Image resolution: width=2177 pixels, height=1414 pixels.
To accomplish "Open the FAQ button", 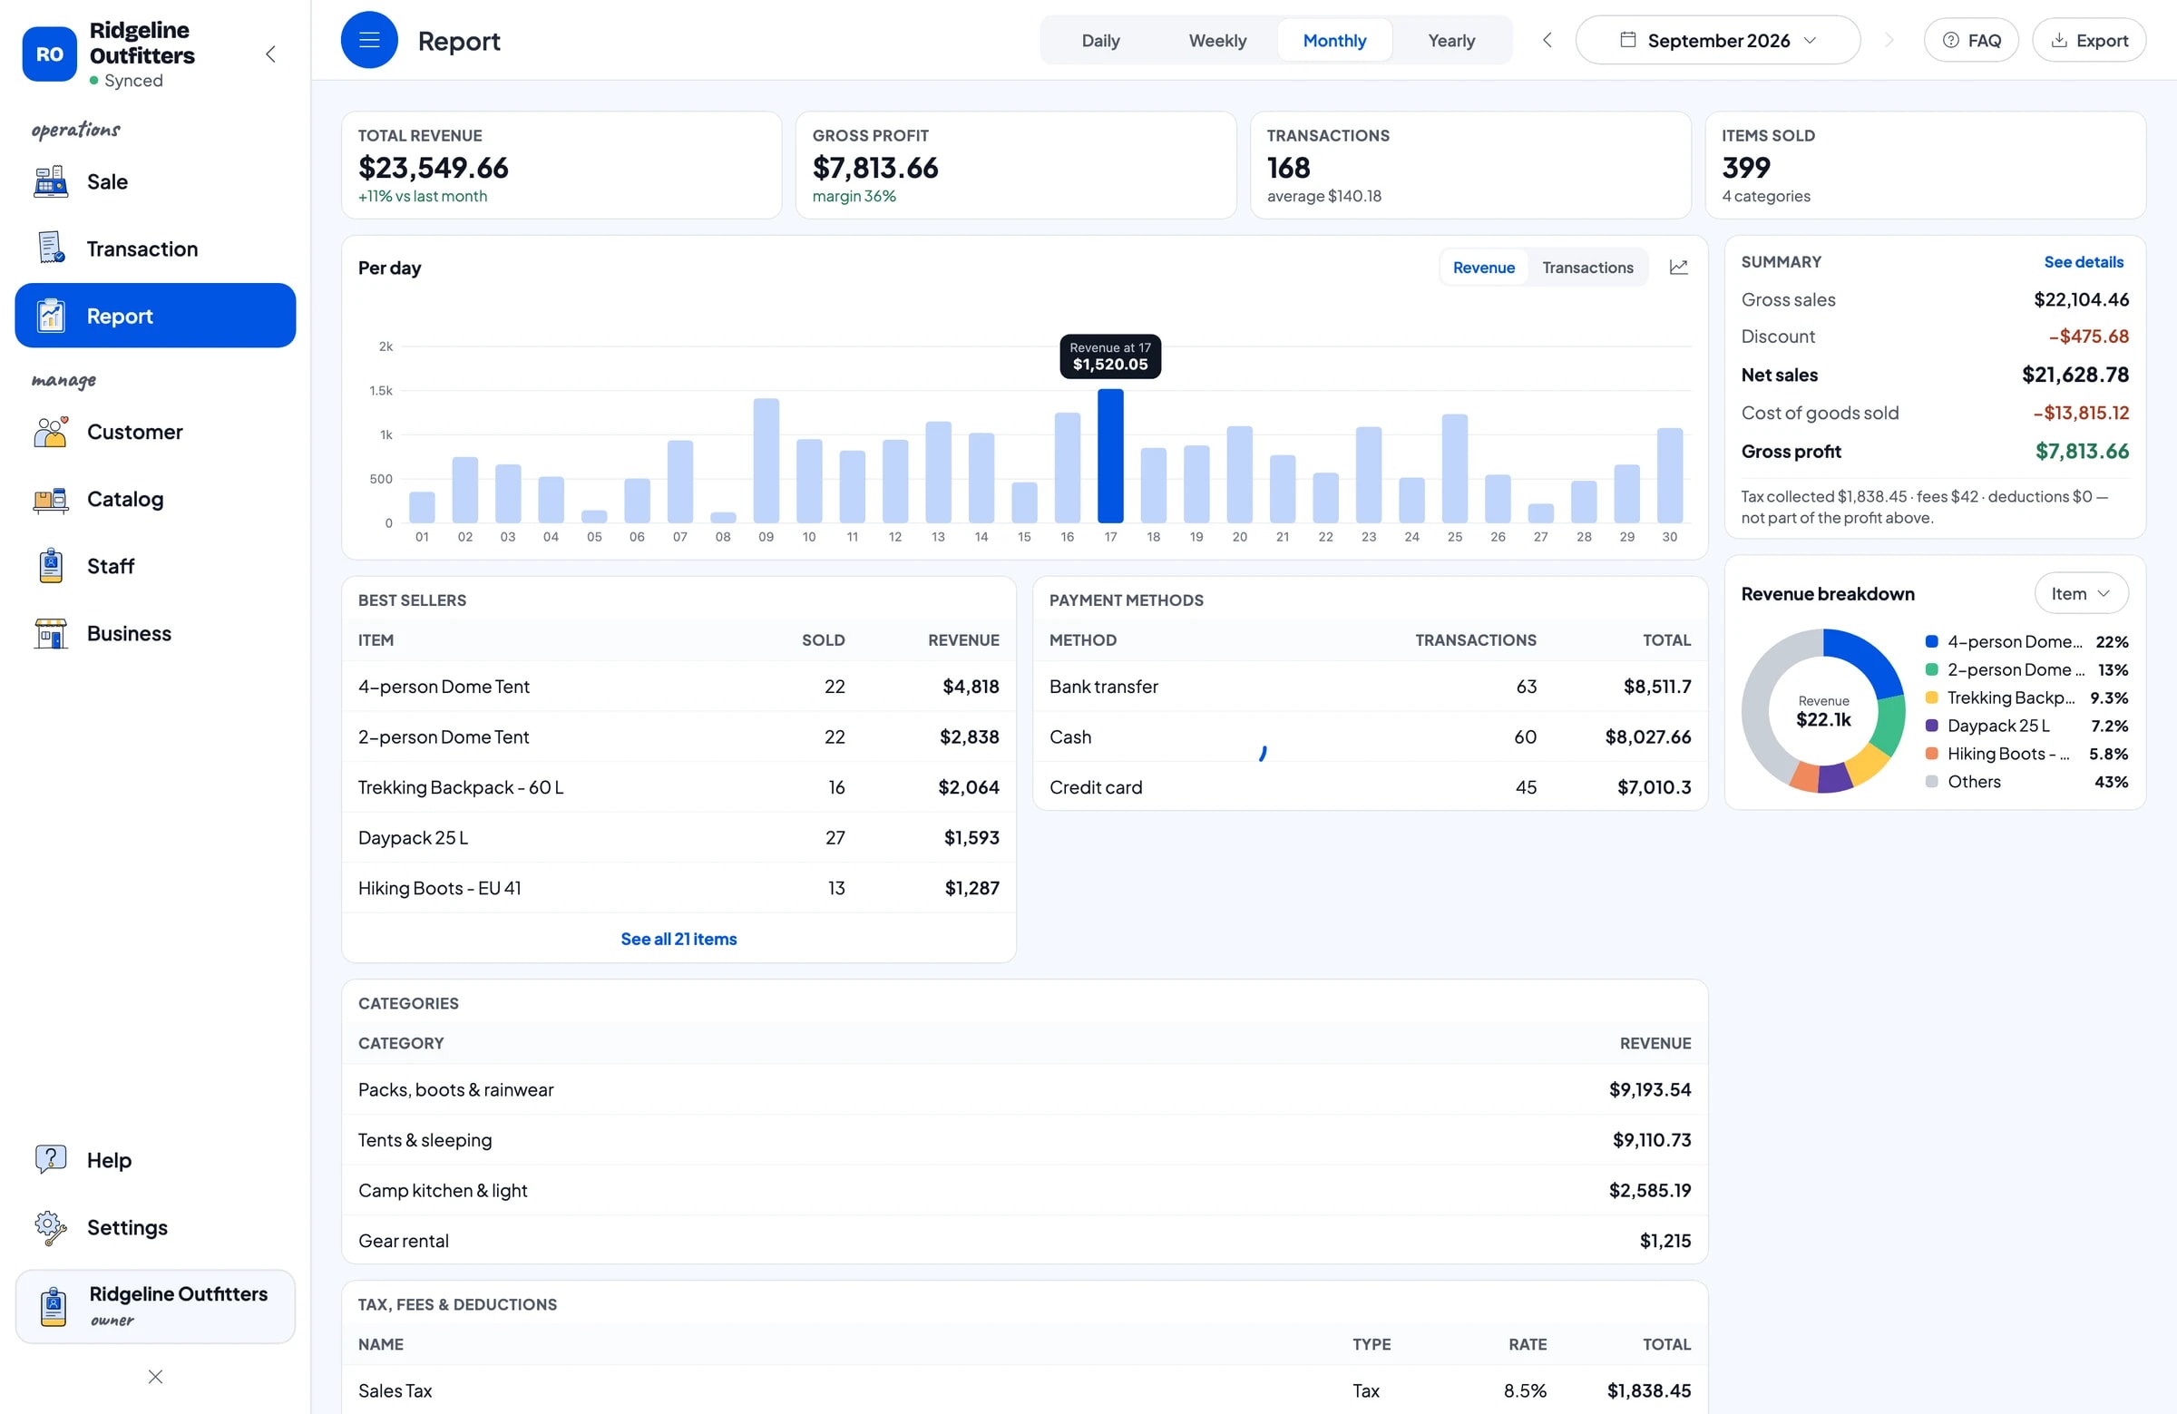I will (x=1970, y=40).
